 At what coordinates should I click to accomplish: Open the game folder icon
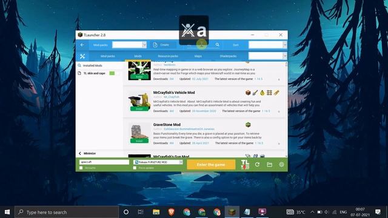tap(269, 164)
